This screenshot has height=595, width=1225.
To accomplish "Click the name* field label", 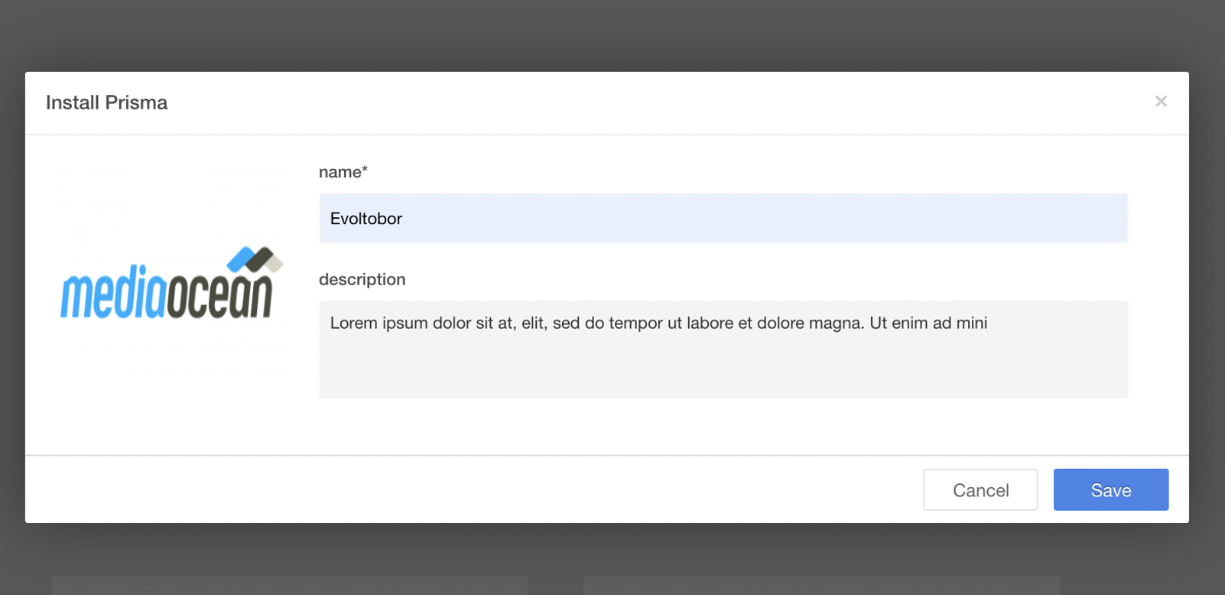I will 343,172.
